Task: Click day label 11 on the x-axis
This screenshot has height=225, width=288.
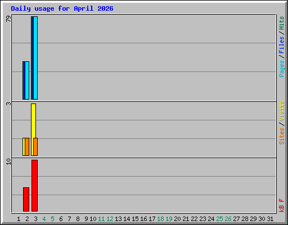Action: pos(101,219)
